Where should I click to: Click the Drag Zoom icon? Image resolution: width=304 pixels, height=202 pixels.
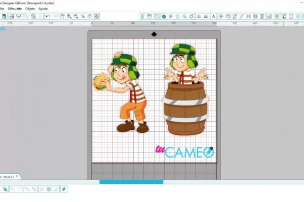[90, 16]
